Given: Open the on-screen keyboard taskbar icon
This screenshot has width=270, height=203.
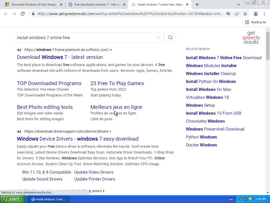Looking at the screenshot, I should [x=231, y=199].
